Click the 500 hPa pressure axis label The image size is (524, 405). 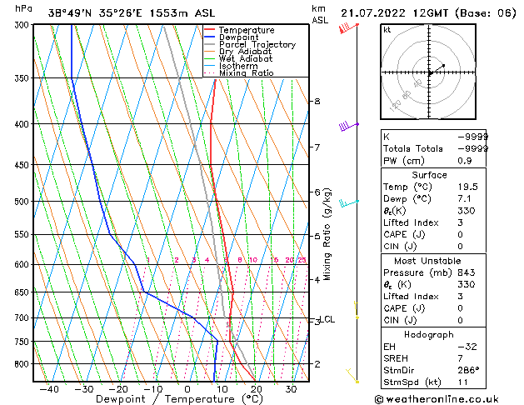tap(22, 202)
